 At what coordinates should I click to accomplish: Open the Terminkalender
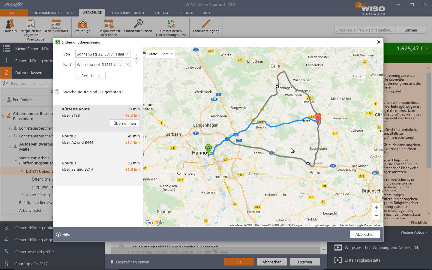[56, 26]
